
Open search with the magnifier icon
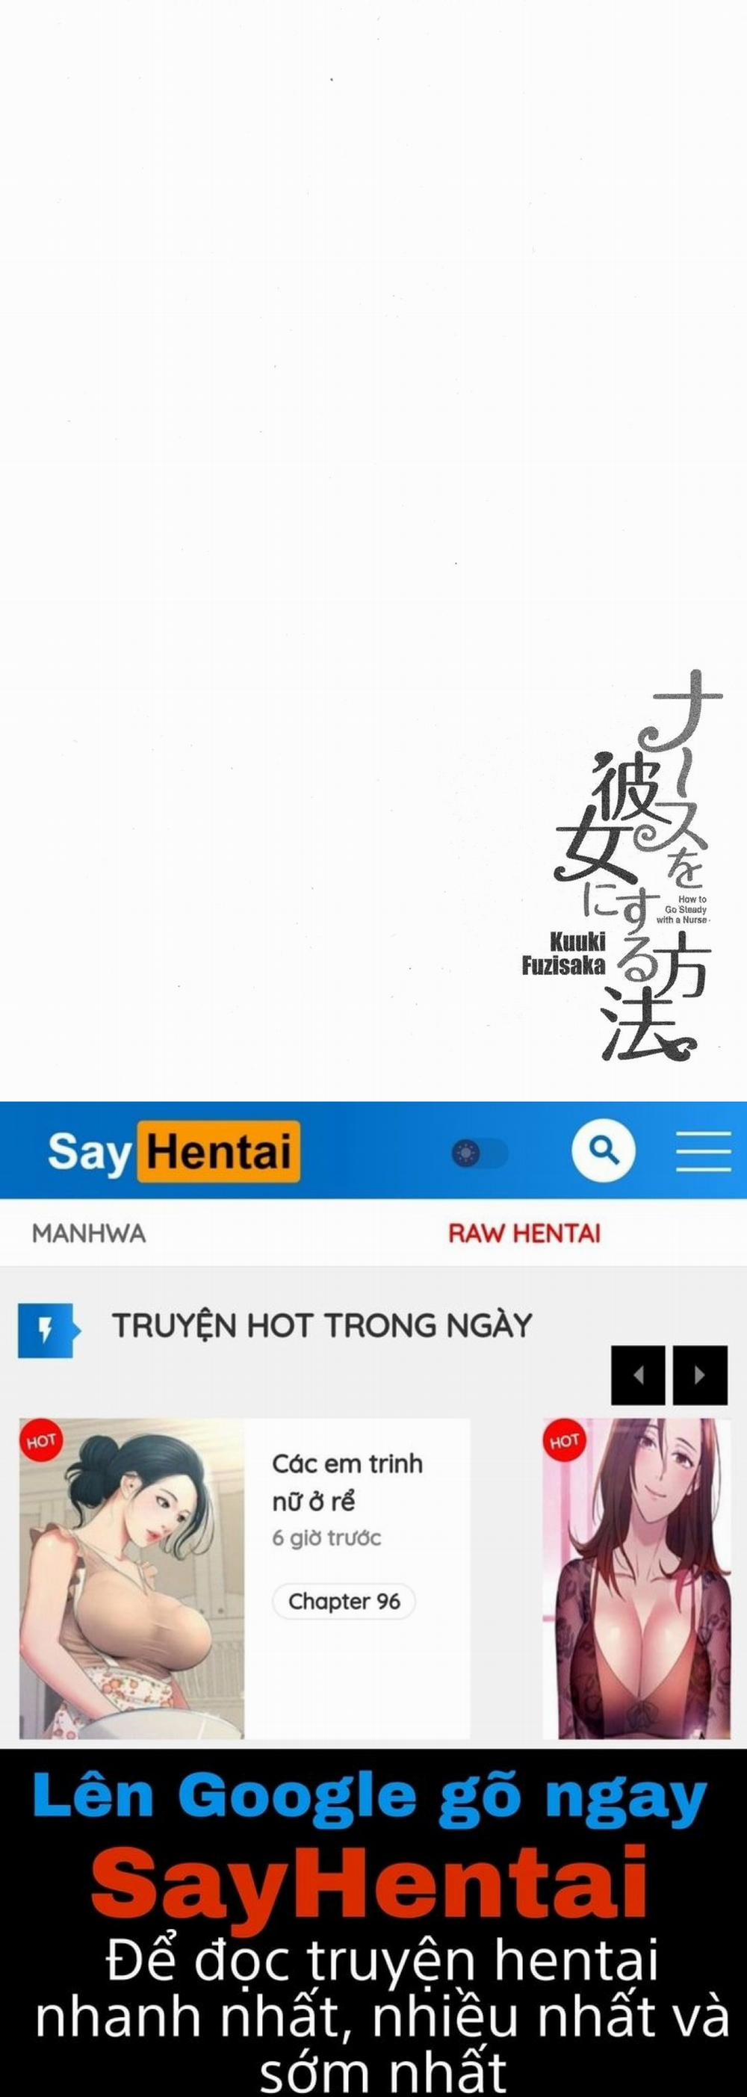[x=603, y=1150]
